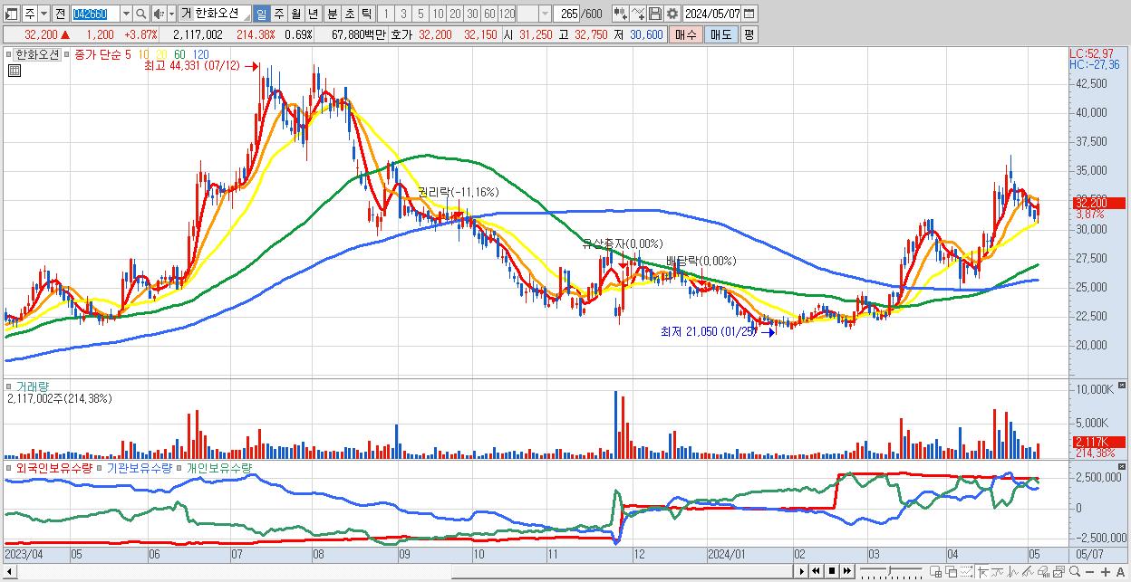Click the 120 moving average legend
The height and width of the screenshot is (582, 1131).
(200, 54)
